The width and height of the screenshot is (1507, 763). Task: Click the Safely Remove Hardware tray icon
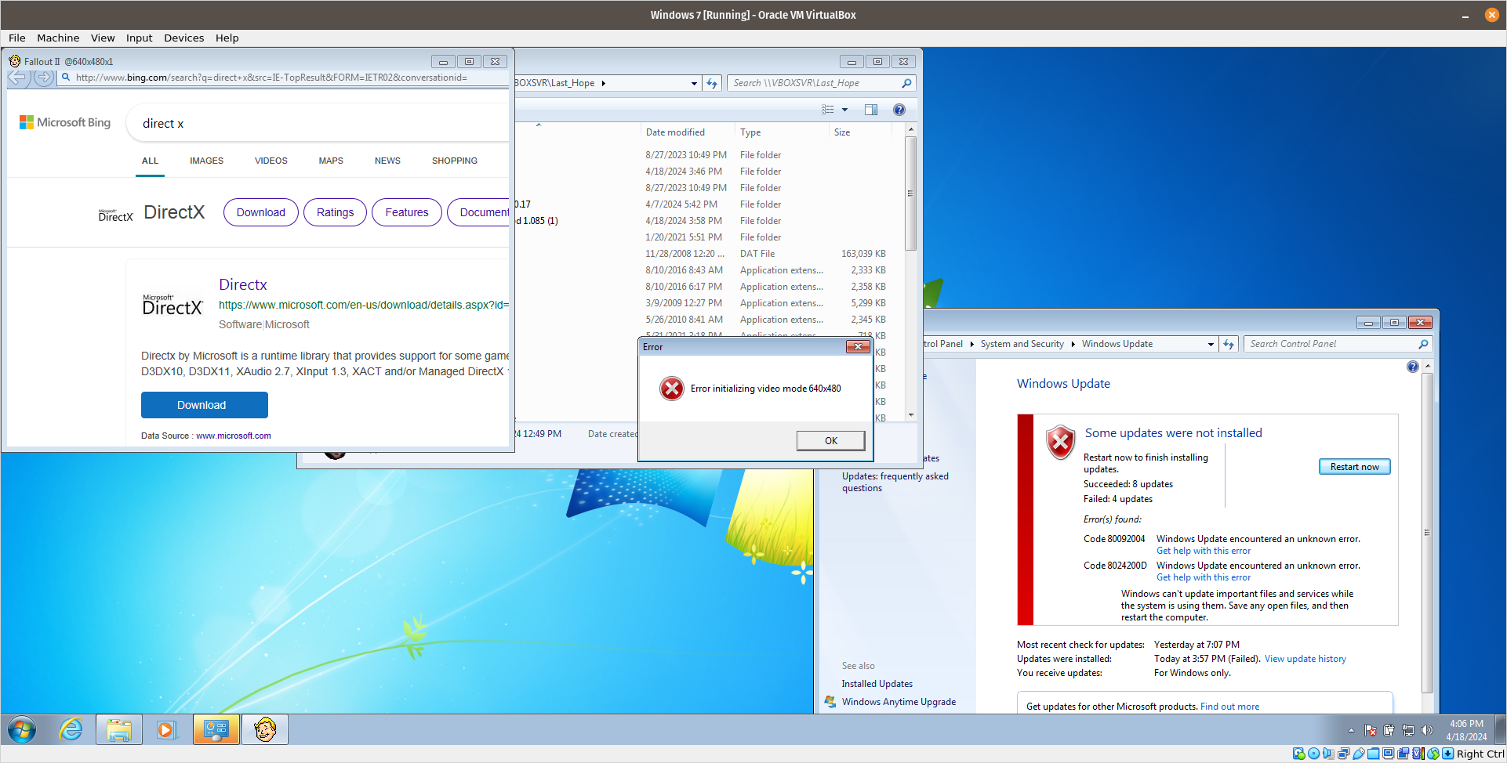click(1389, 731)
